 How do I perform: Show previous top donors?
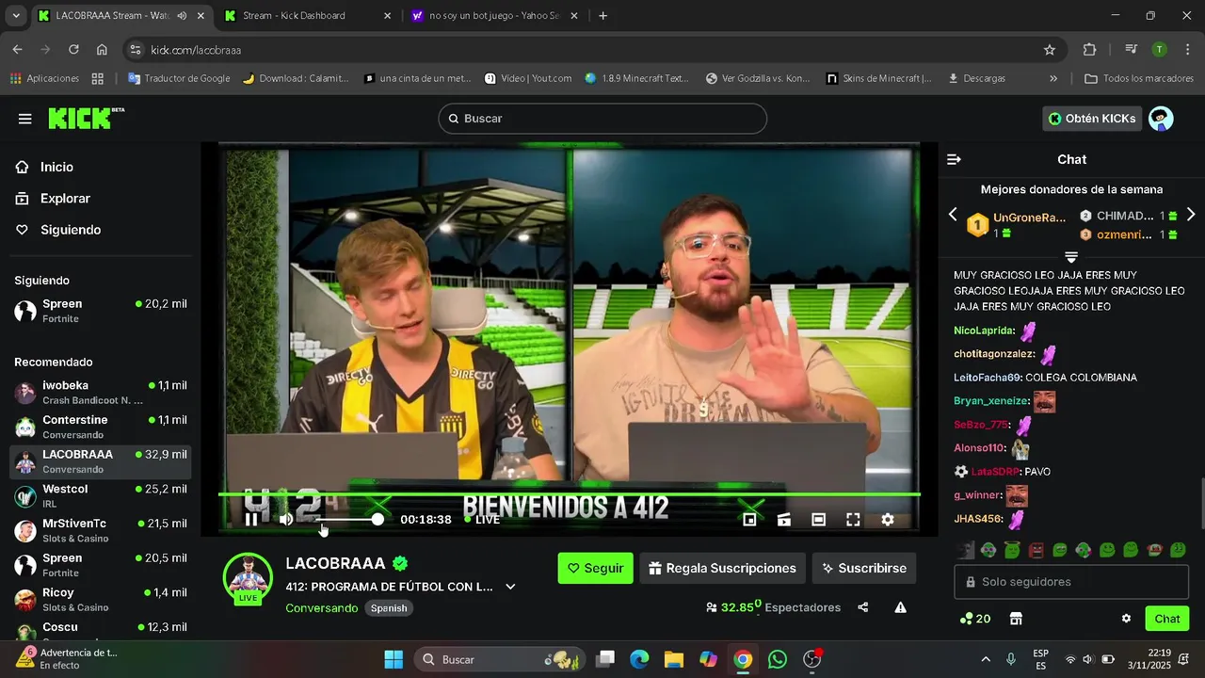coord(953,215)
